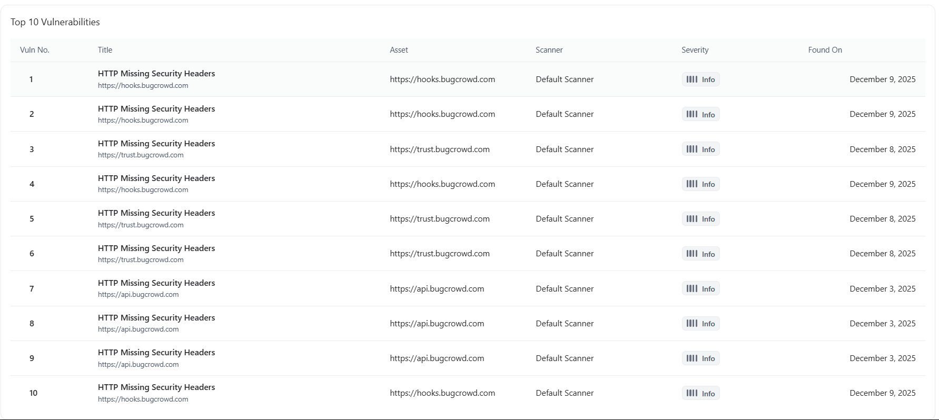Click the Title column header
Screen dimensions: 939x420
[x=105, y=50]
